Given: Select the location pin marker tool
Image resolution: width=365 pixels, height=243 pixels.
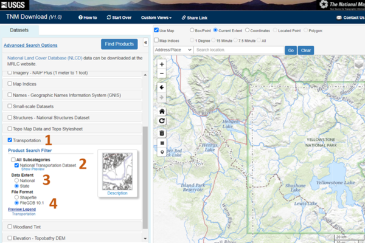Looking at the screenshot, I should pyautogui.click(x=162, y=152).
